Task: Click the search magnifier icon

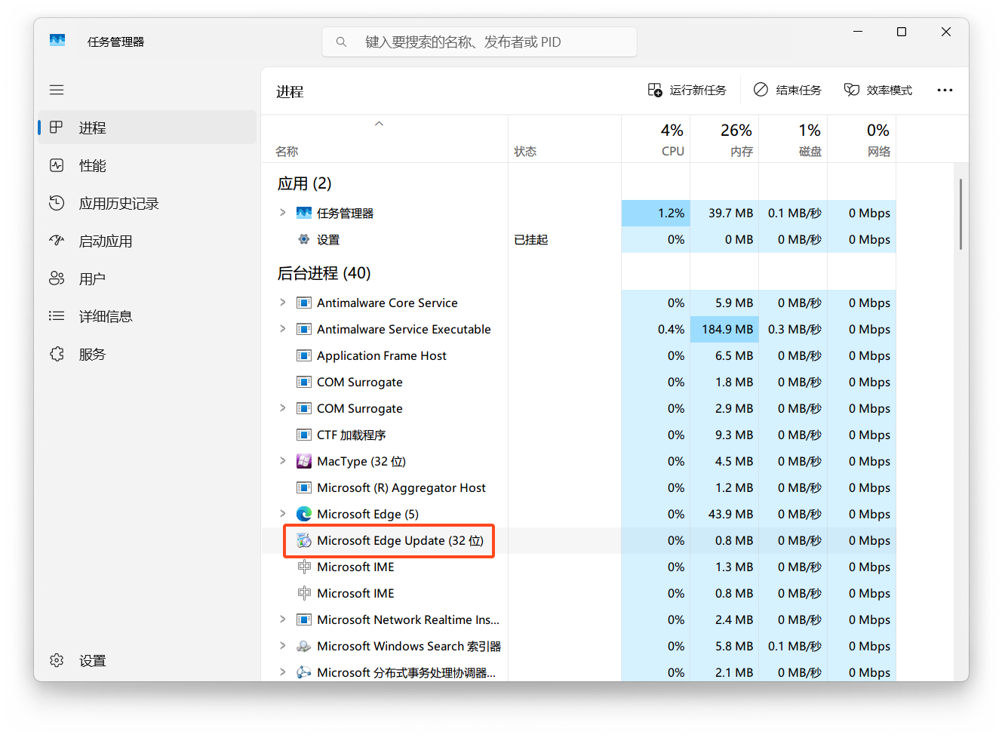Action: [341, 41]
